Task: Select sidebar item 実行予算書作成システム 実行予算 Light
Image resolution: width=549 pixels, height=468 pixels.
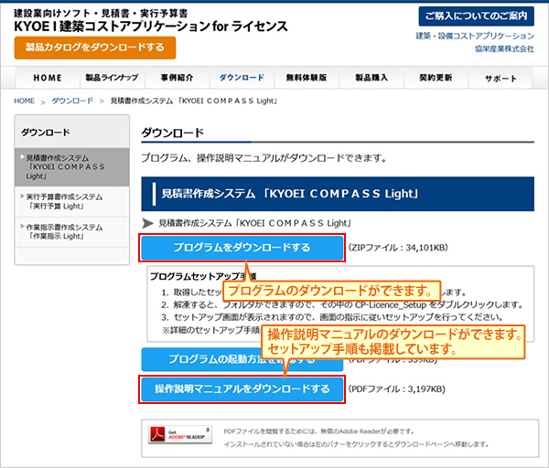Action: point(71,201)
